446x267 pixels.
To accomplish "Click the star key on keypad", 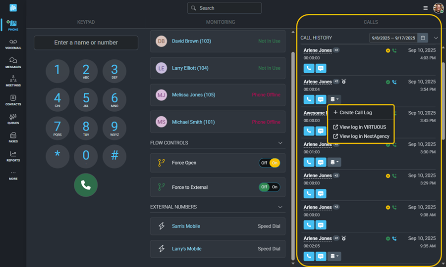I will 57,156.
